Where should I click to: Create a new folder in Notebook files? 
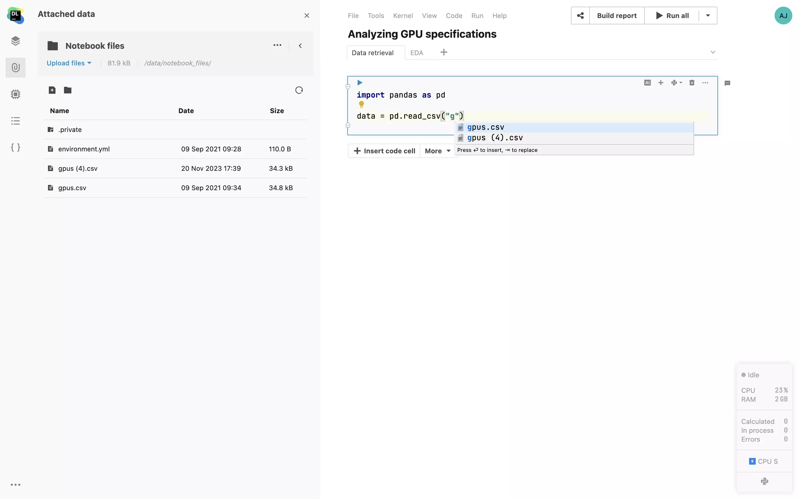68,90
